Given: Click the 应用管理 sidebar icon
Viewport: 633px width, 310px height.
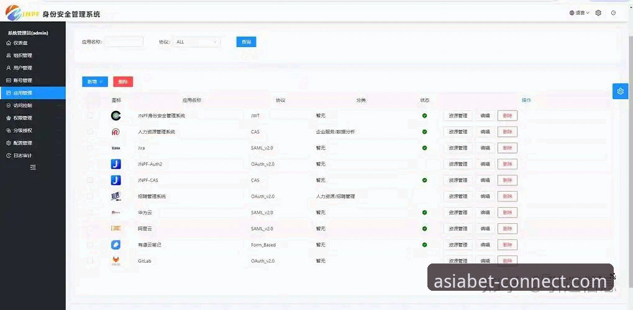Looking at the screenshot, I should (x=9, y=93).
